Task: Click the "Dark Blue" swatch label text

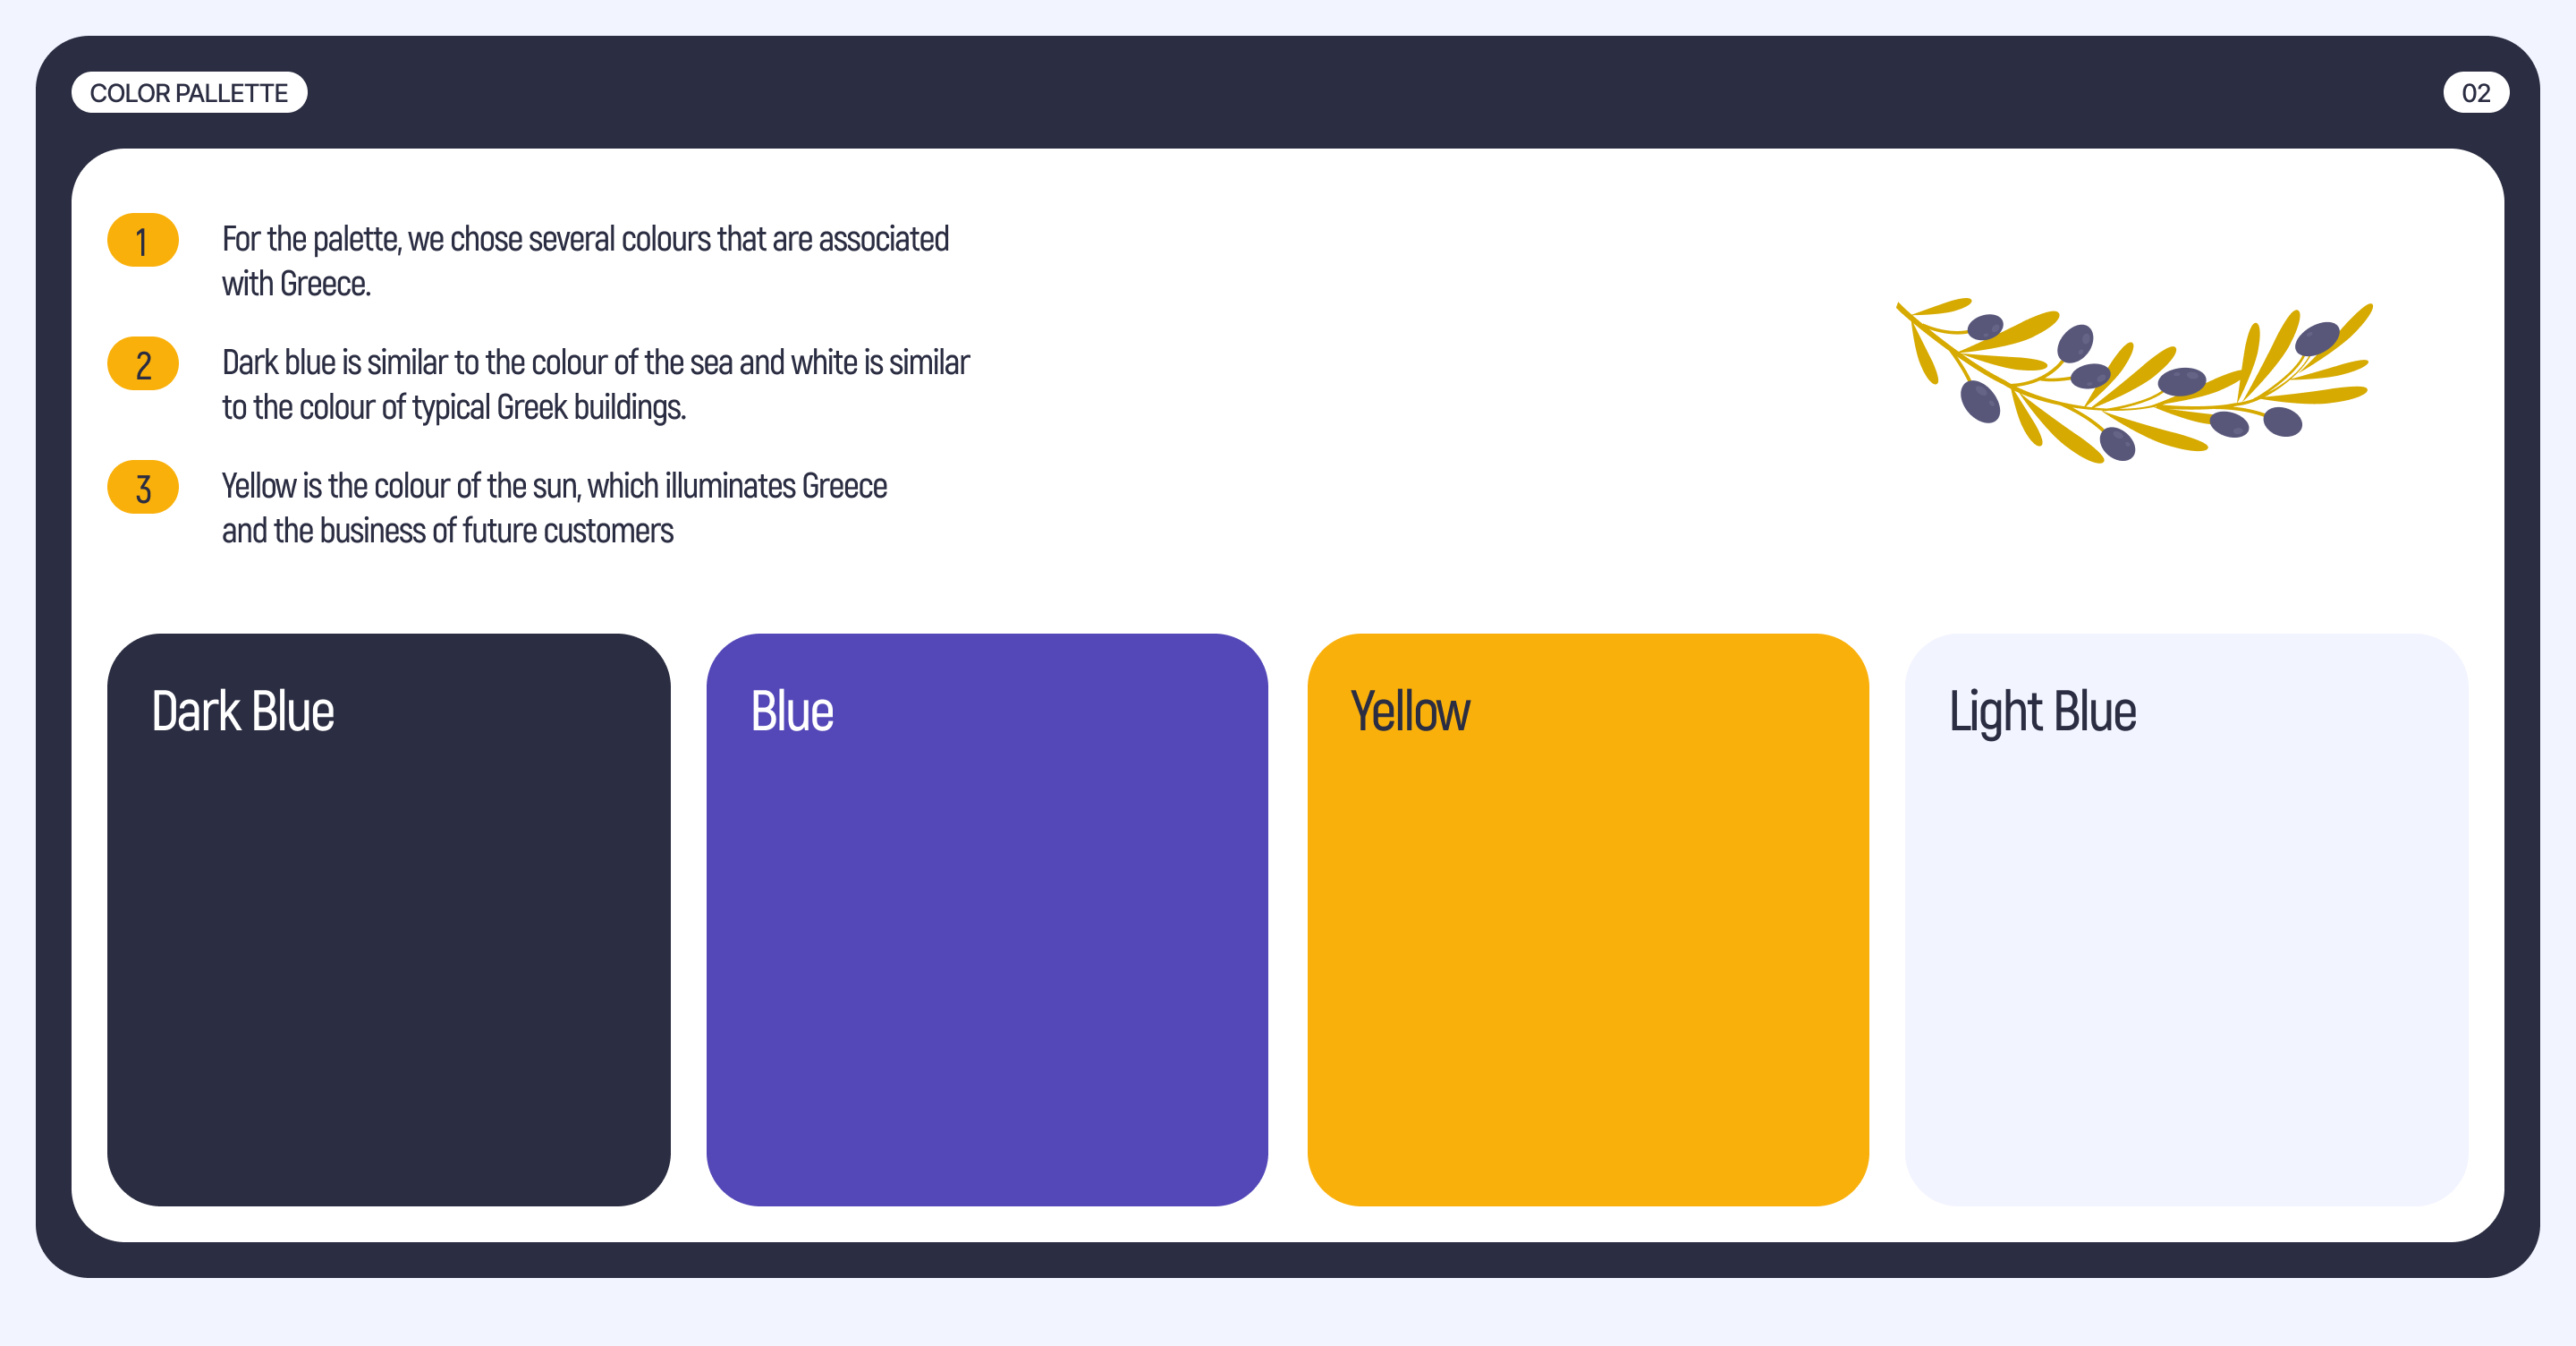Action: pyautogui.click(x=243, y=711)
